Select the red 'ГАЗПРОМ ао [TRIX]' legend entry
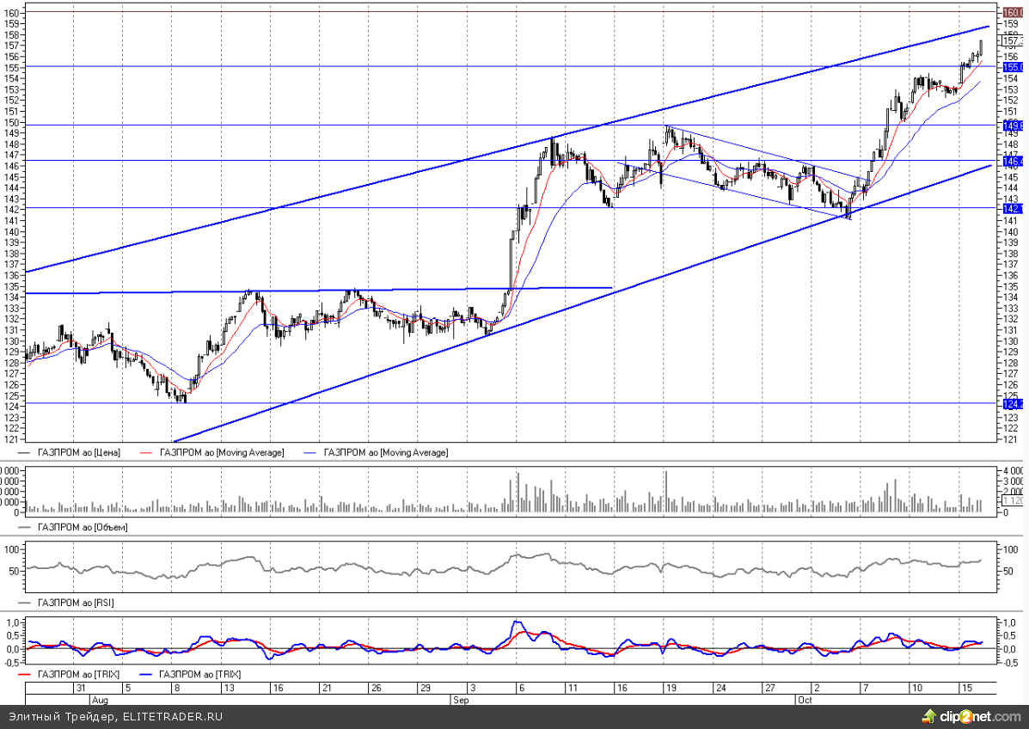 pyautogui.click(x=70, y=674)
